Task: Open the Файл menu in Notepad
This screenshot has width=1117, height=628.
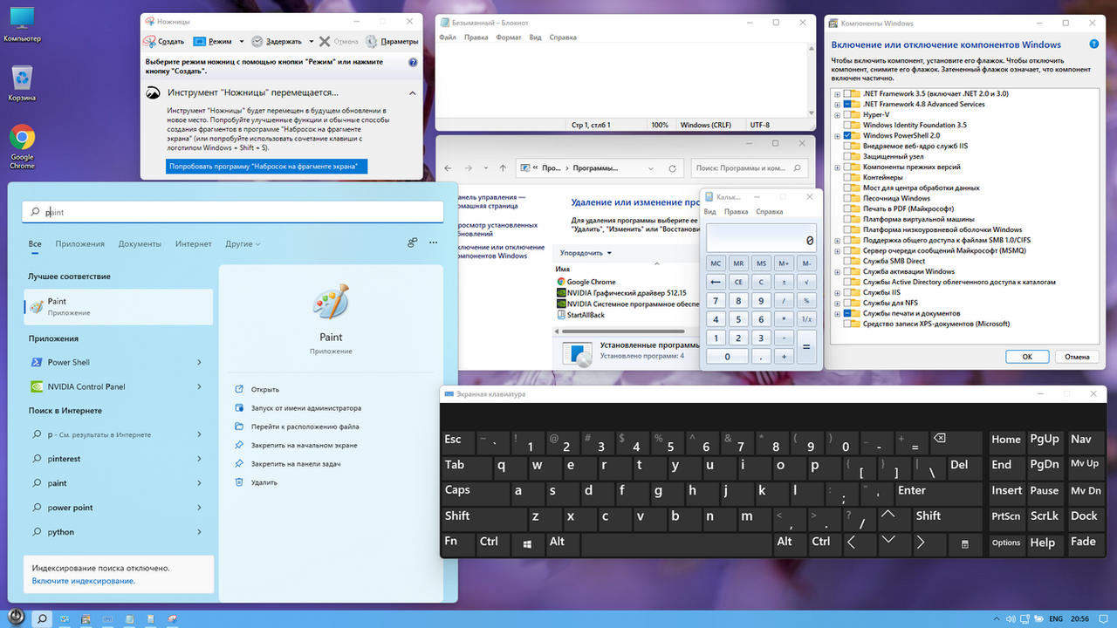Action: pyautogui.click(x=448, y=38)
